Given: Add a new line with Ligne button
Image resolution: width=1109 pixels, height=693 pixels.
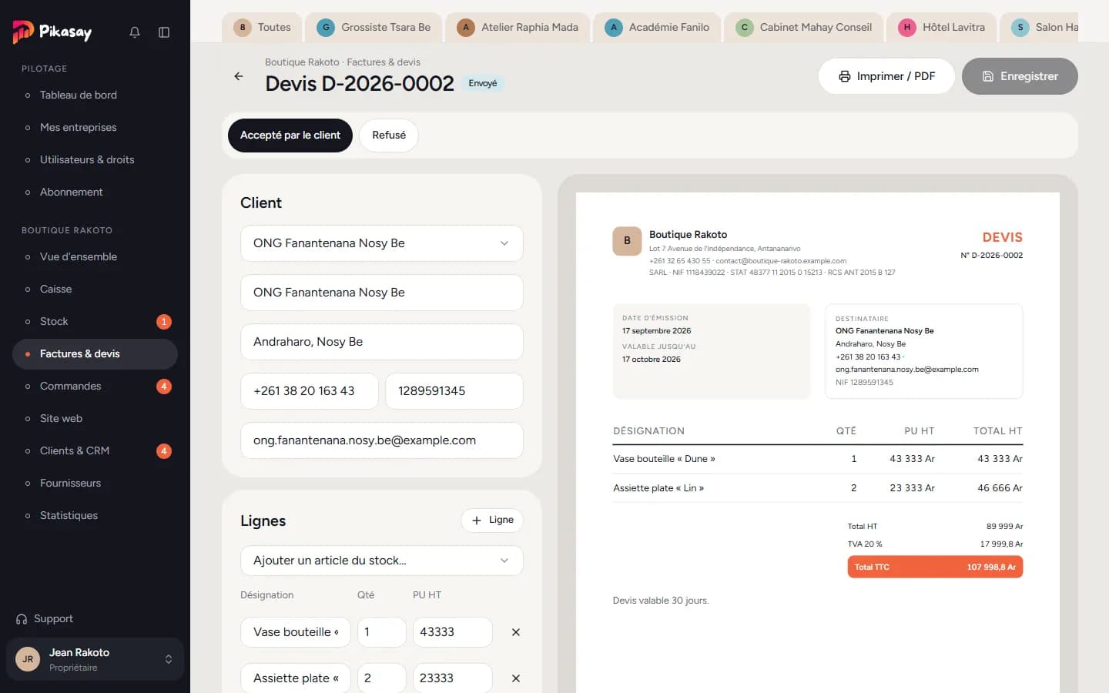Looking at the screenshot, I should pyautogui.click(x=492, y=521).
